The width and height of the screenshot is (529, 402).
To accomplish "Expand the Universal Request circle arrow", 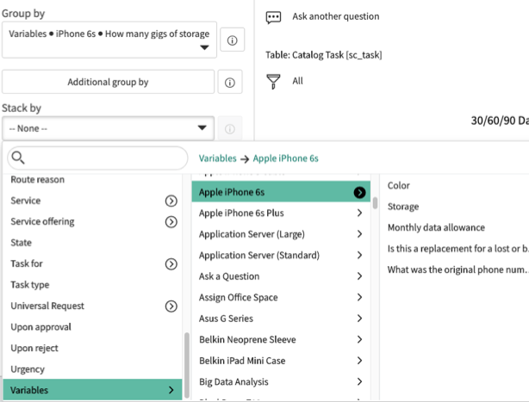I will pos(171,306).
